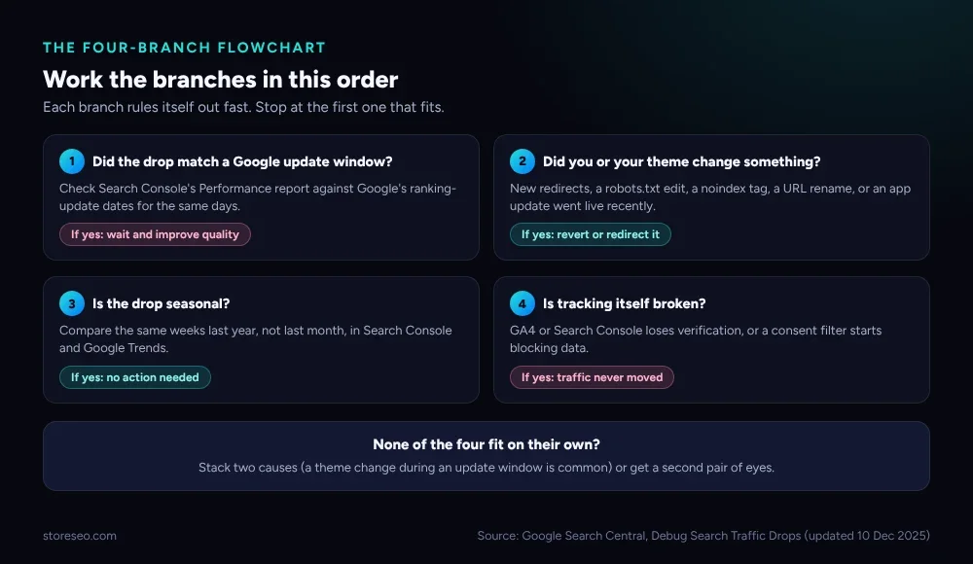Click the number 1 circle badge
The height and width of the screenshot is (564, 973).
point(72,161)
